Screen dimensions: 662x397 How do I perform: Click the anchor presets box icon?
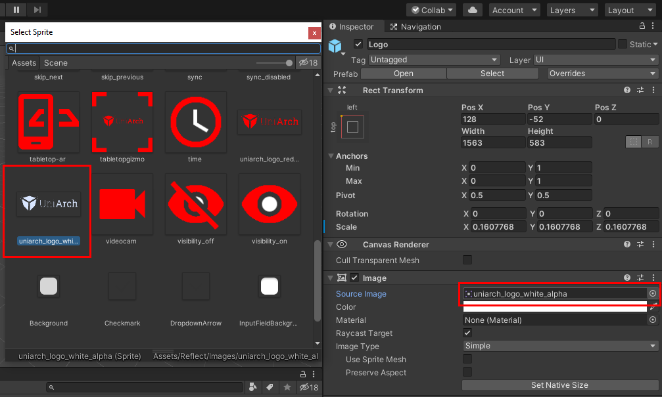click(x=352, y=127)
